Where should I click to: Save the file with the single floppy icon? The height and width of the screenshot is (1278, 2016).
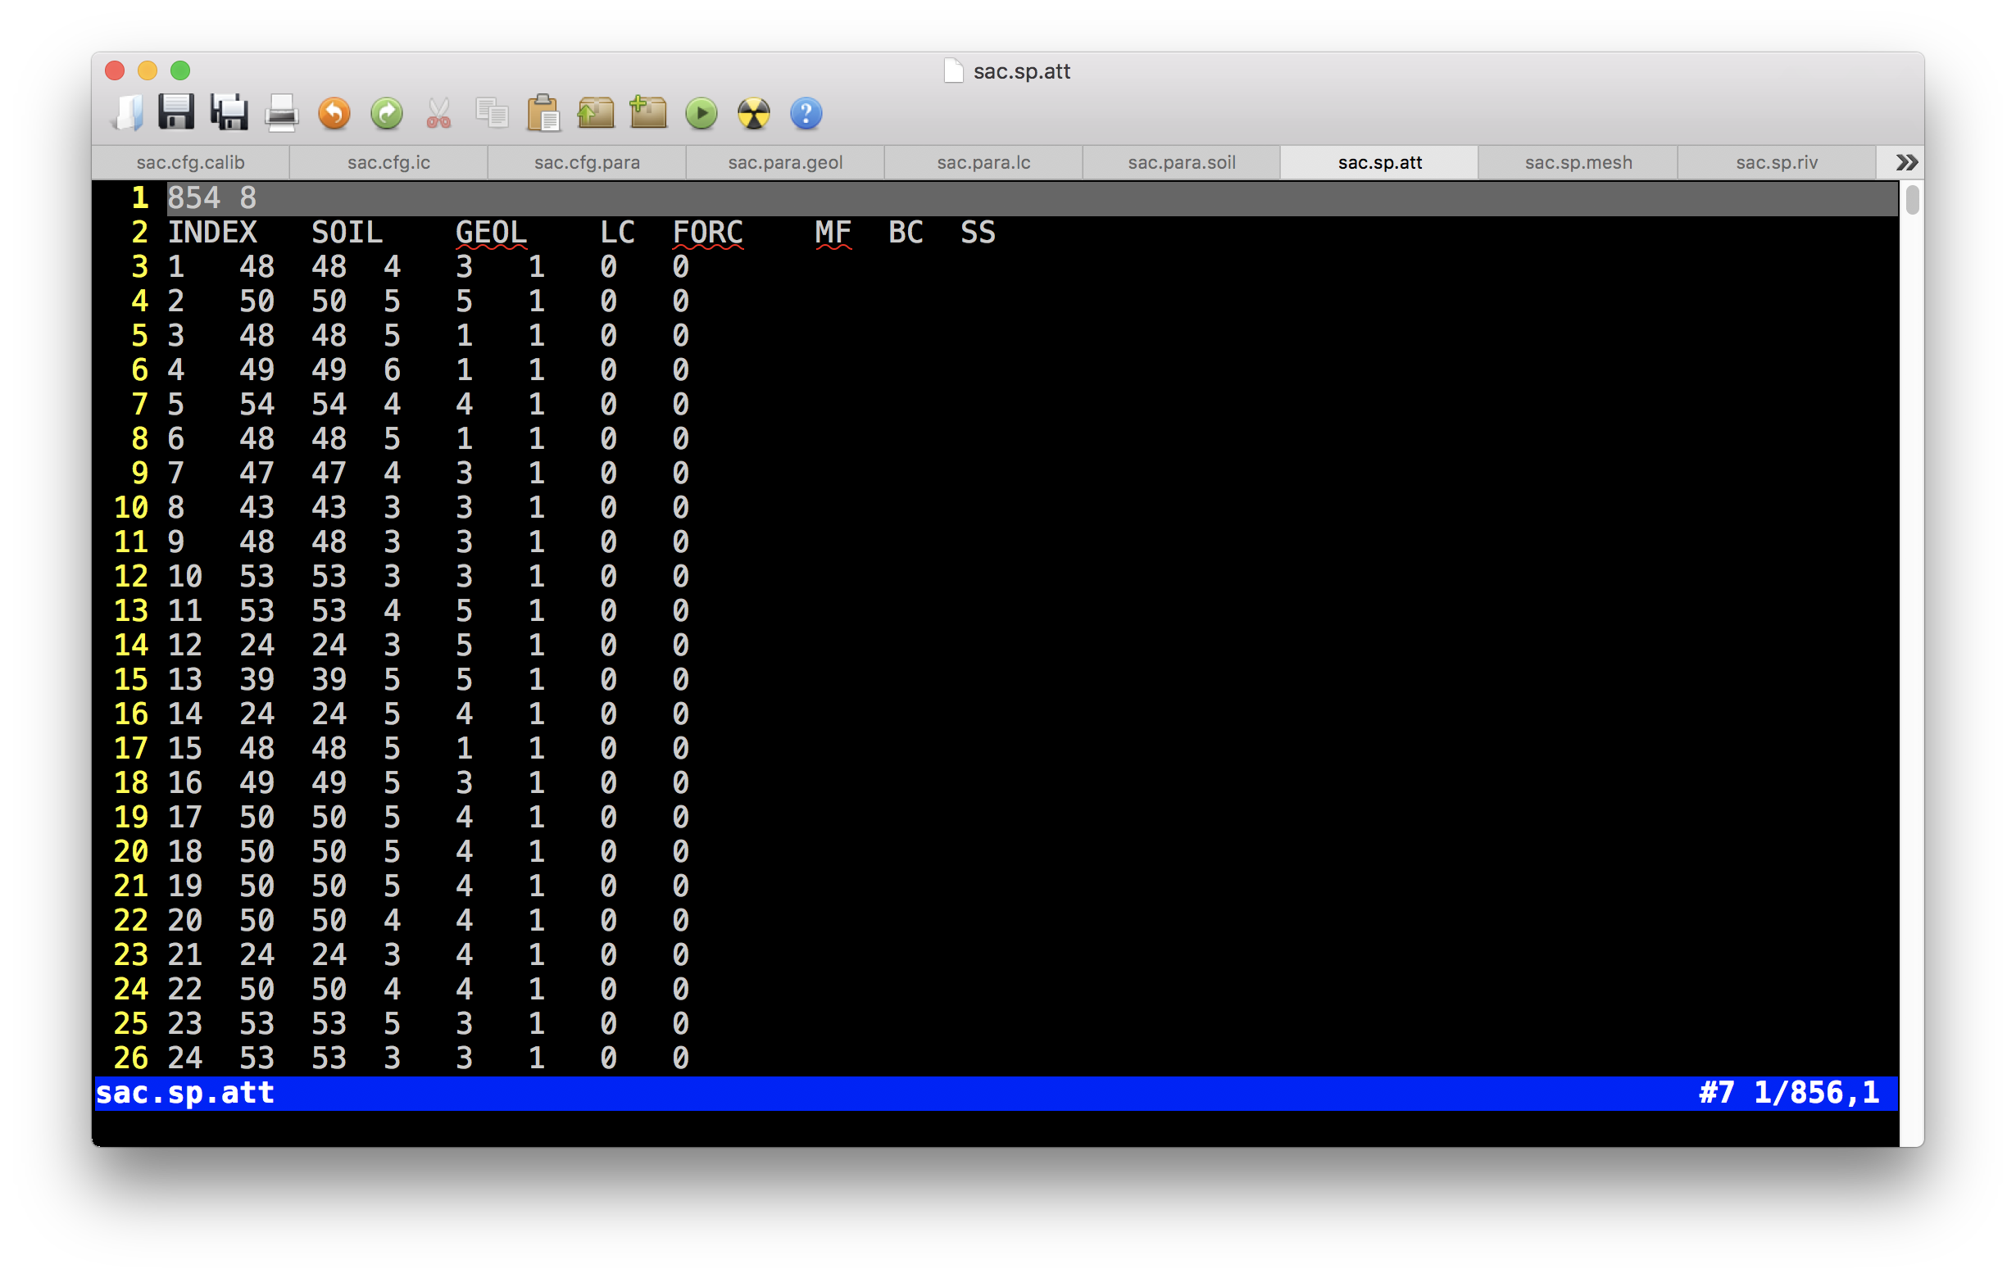(176, 113)
